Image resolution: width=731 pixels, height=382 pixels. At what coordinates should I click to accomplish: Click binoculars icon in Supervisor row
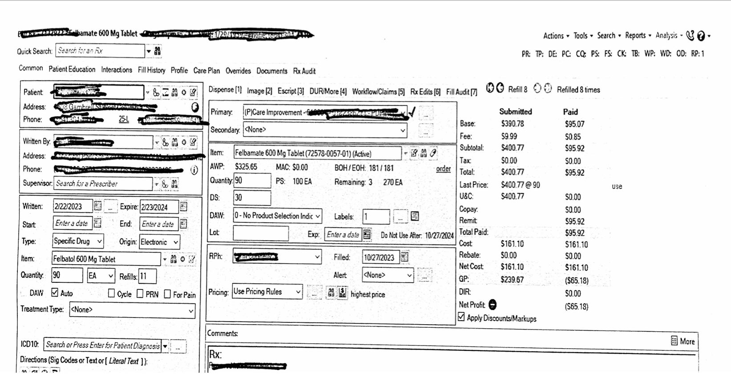pyautogui.click(x=175, y=184)
